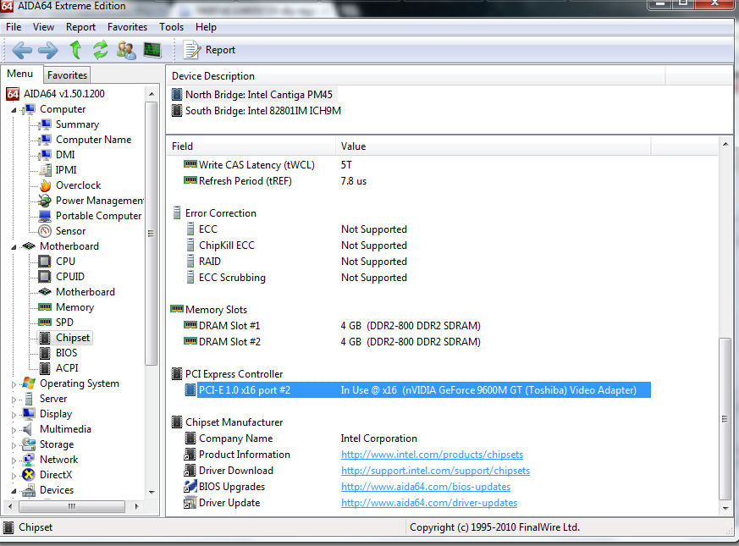Switch to the Favorites tab
The height and width of the screenshot is (546, 739).
(67, 75)
